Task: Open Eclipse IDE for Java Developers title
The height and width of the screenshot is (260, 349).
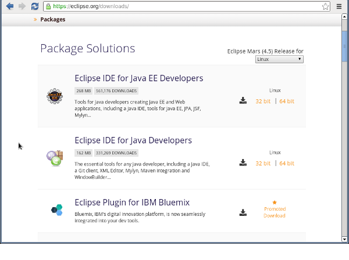Action: pyautogui.click(x=133, y=140)
